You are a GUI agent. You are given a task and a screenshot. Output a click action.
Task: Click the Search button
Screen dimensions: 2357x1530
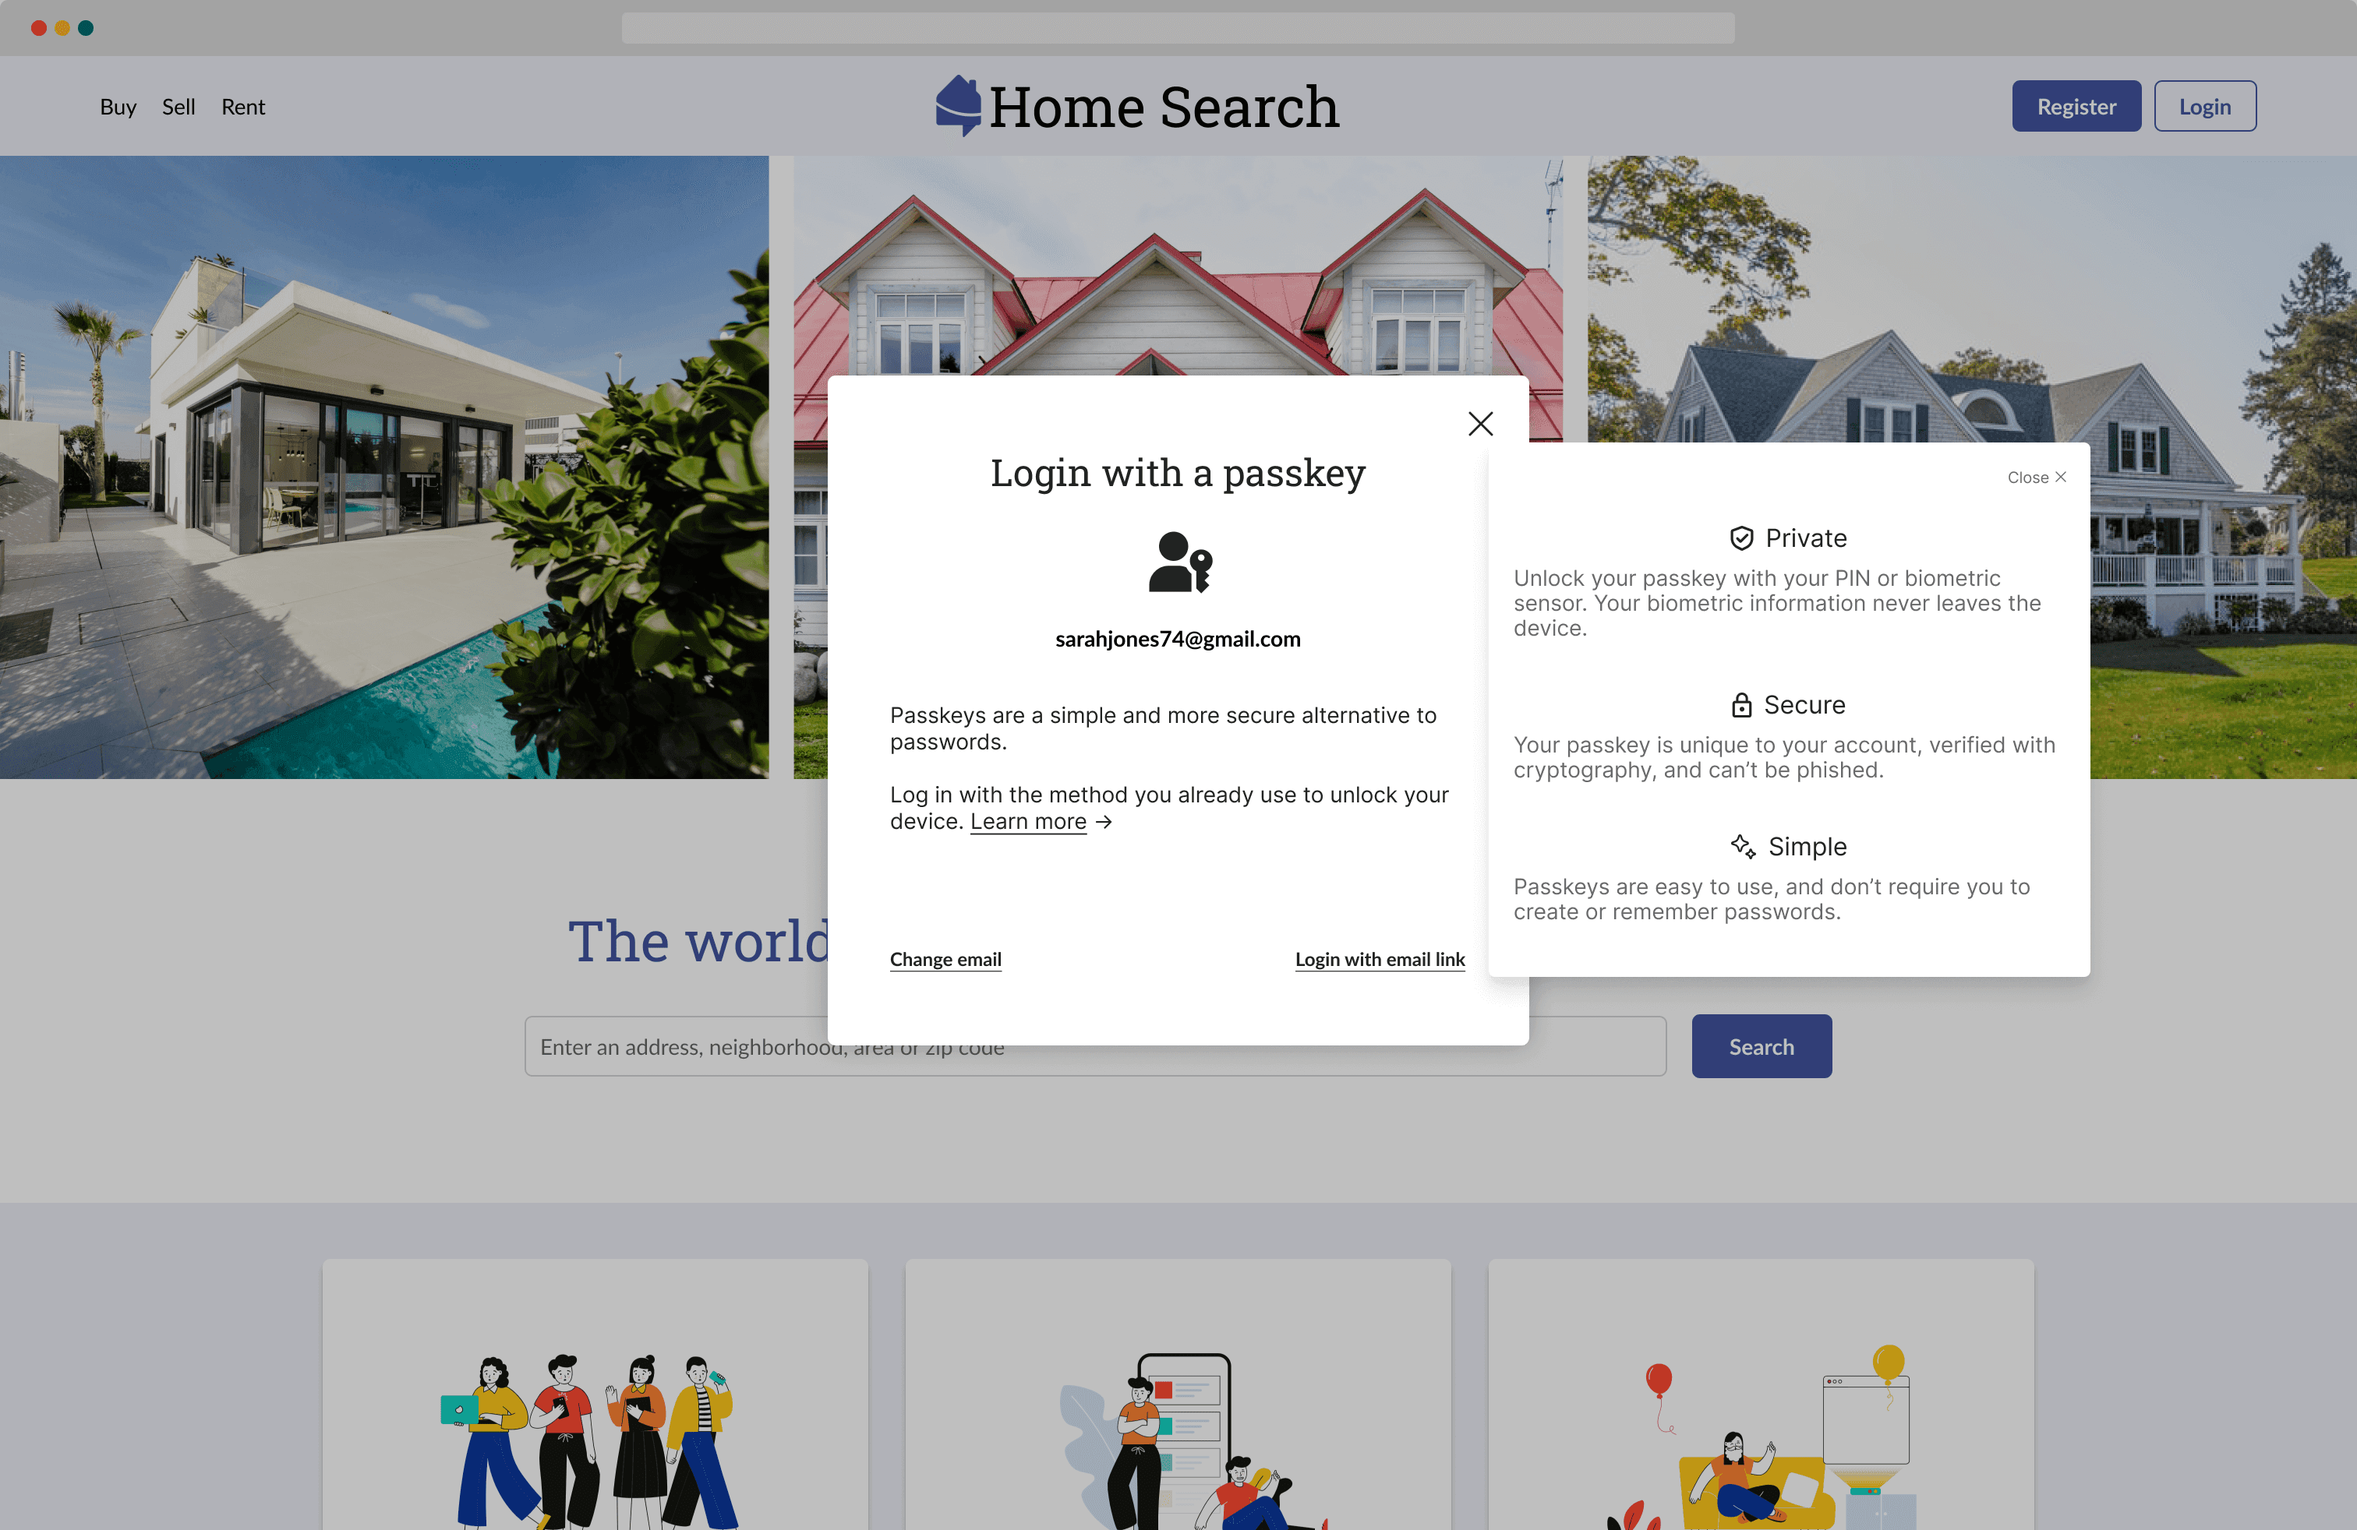1761,1045
